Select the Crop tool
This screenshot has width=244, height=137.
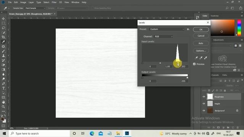3,37
